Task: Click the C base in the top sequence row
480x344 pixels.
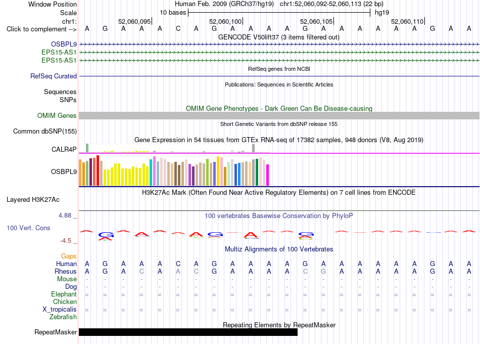Action: (178, 29)
